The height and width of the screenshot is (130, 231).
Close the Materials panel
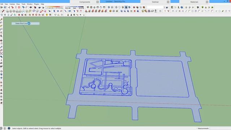pyautogui.click(x=207, y=2)
